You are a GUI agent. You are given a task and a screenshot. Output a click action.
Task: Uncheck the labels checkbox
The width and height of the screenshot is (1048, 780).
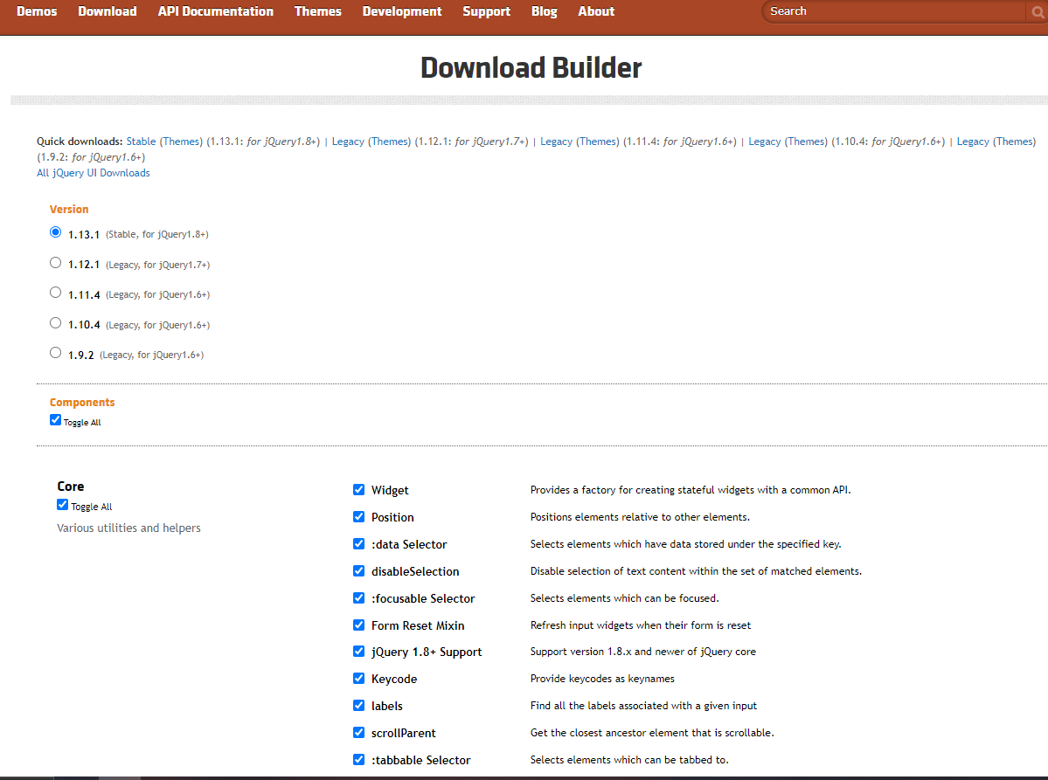coord(359,705)
